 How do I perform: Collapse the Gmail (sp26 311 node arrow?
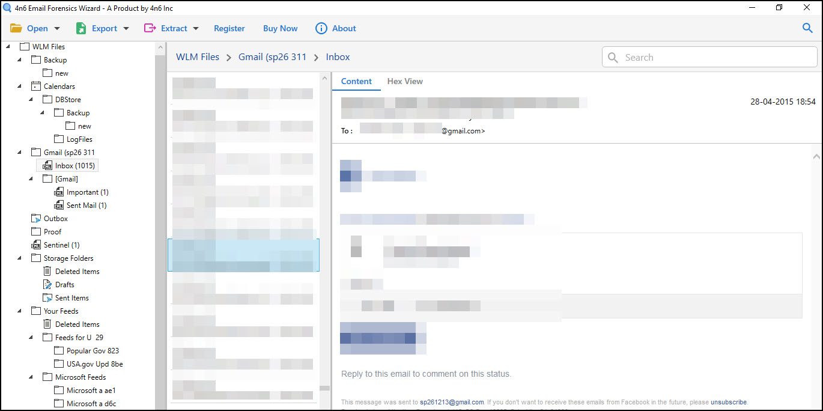[x=19, y=152]
